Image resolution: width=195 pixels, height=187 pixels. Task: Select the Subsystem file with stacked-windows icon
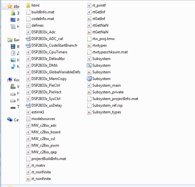click(89, 79)
